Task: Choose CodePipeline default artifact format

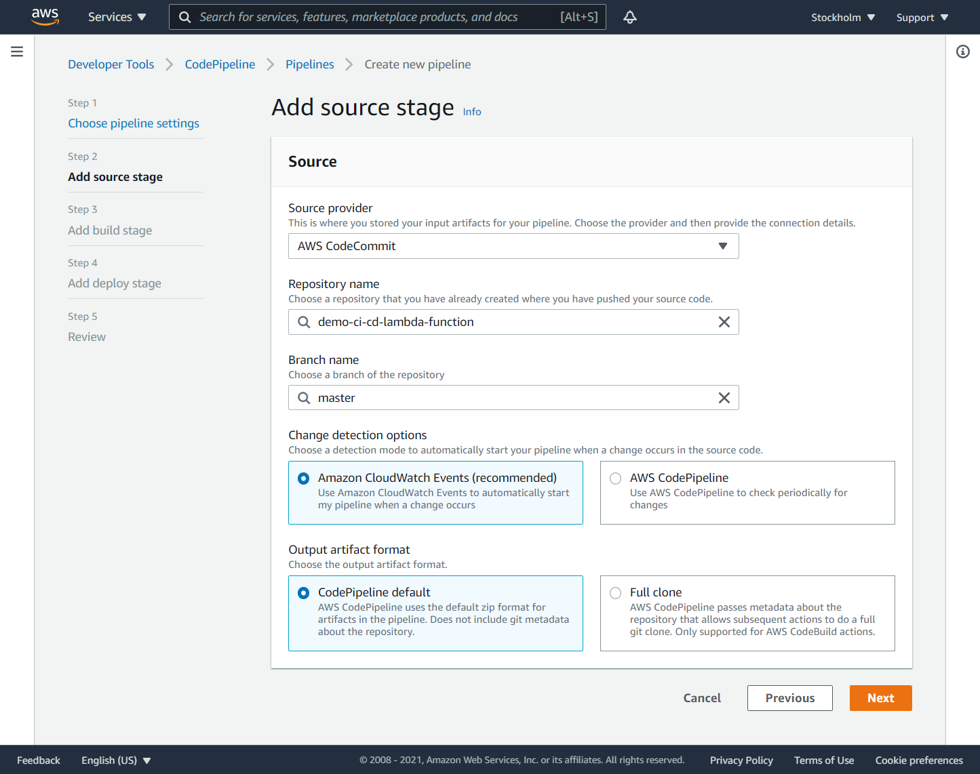Action: [x=435, y=613]
